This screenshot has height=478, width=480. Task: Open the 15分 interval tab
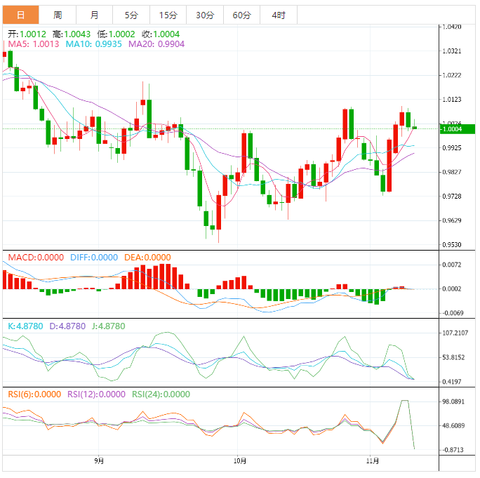tap(168, 15)
